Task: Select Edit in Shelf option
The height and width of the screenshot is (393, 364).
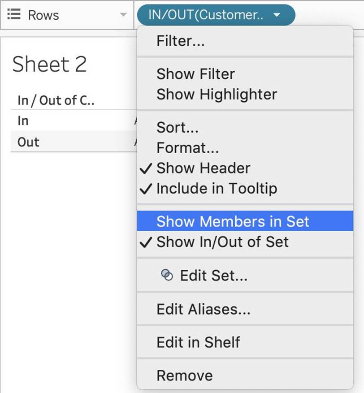Action: point(198,342)
